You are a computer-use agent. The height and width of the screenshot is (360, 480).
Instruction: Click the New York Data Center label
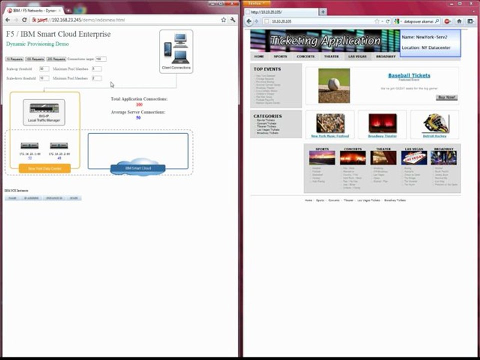tap(44, 168)
